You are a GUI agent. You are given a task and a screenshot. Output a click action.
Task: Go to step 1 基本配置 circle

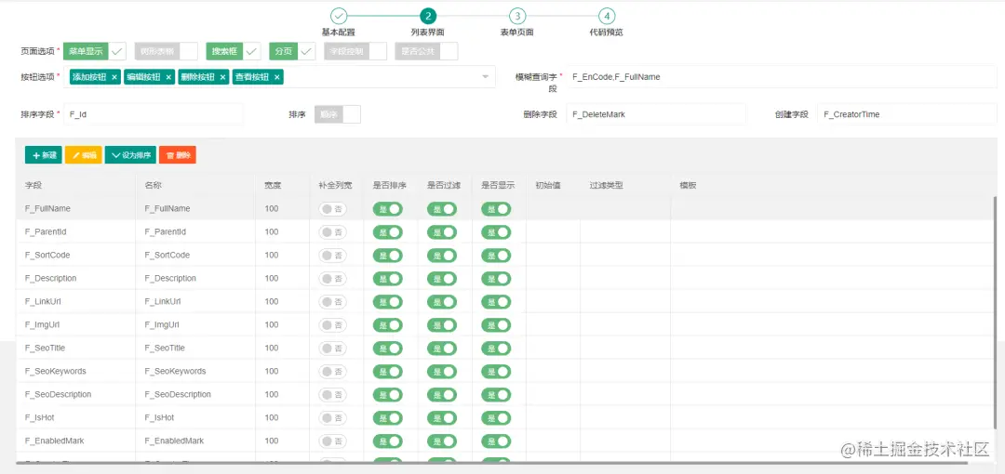tap(339, 16)
